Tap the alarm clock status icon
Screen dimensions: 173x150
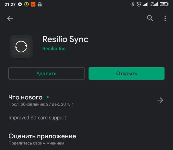(x=139, y=4)
